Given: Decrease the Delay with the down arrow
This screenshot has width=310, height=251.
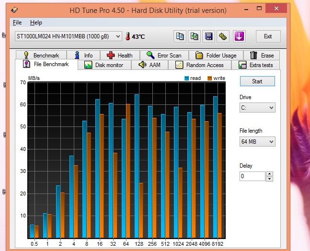Looking at the screenshot, I should click(x=269, y=179).
